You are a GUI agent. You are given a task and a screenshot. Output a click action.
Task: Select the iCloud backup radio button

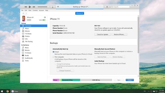pos(53,52)
